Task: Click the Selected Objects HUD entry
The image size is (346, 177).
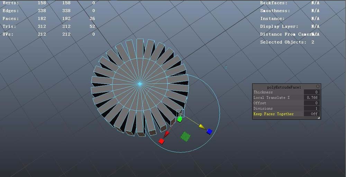Action: coord(287,42)
